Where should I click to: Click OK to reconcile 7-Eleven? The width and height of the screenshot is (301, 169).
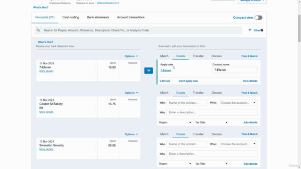(x=149, y=70)
